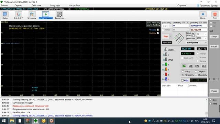Screen dimensions: 220x124
Task: Click the Recall button
Action: click(214, 46)
